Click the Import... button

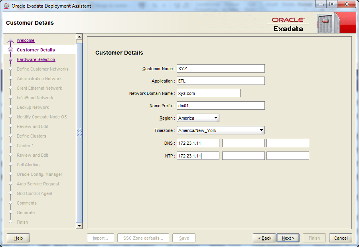point(101,238)
